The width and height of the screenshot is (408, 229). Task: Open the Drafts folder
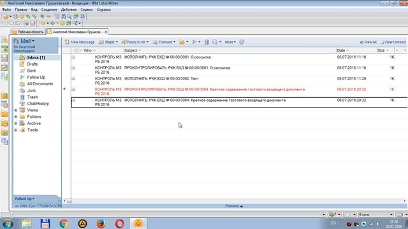tap(33, 64)
